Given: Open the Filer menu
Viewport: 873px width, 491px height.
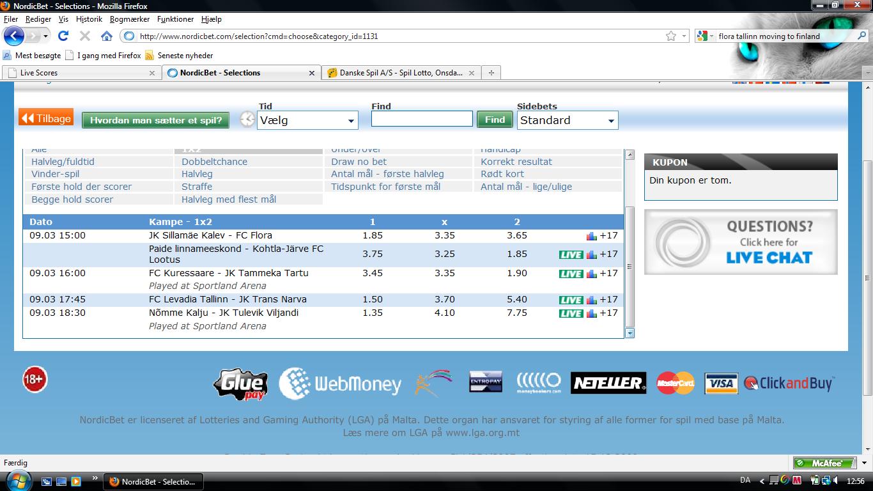Looking at the screenshot, I should pos(11,19).
